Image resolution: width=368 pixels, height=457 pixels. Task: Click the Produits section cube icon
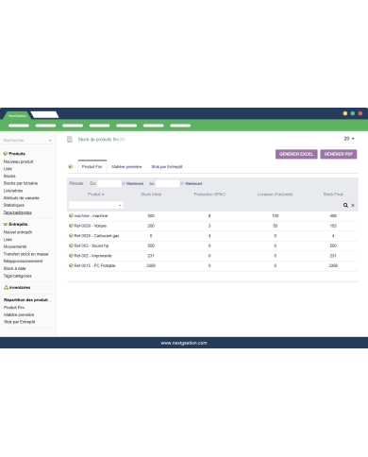tap(6, 154)
